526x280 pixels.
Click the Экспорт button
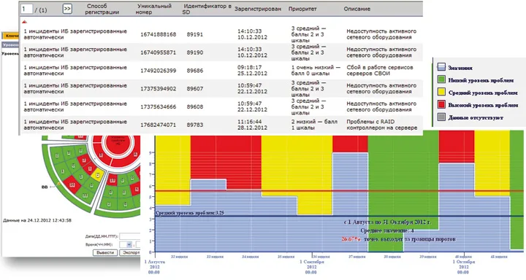(130, 252)
